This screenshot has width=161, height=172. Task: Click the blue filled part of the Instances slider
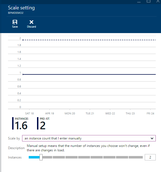(x=34, y=157)
